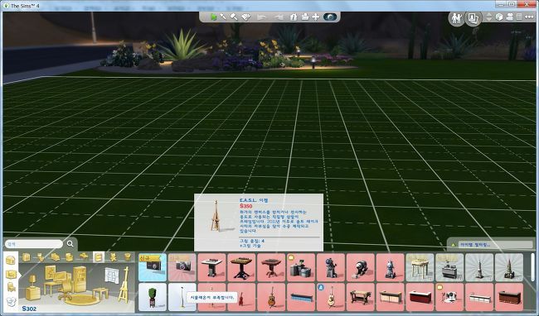Open the filter family inventory bag icon

coord(12,302)
